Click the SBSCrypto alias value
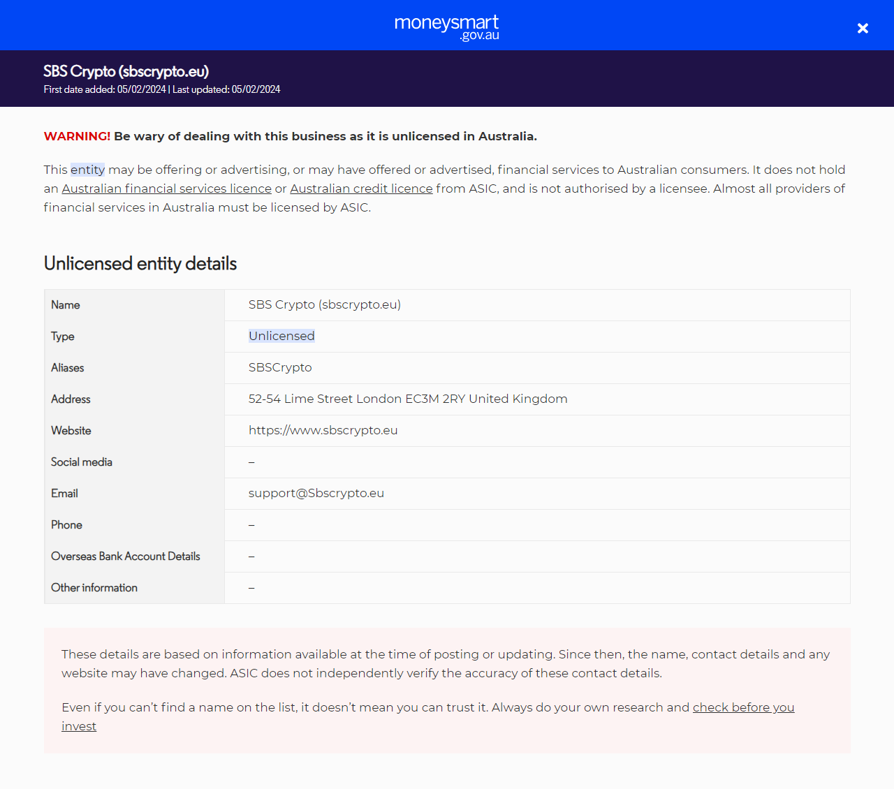Image resolution: width=894 pixels, height=789 pixels. [x=280, y=367]
